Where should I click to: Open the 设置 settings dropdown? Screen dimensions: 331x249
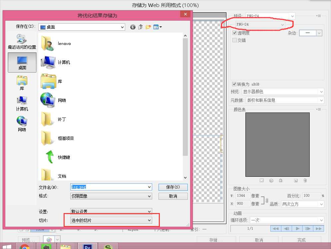tap(111, 211)
